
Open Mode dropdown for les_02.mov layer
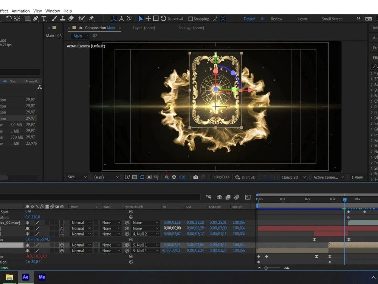pyautogui.click(x=81, y=223)
